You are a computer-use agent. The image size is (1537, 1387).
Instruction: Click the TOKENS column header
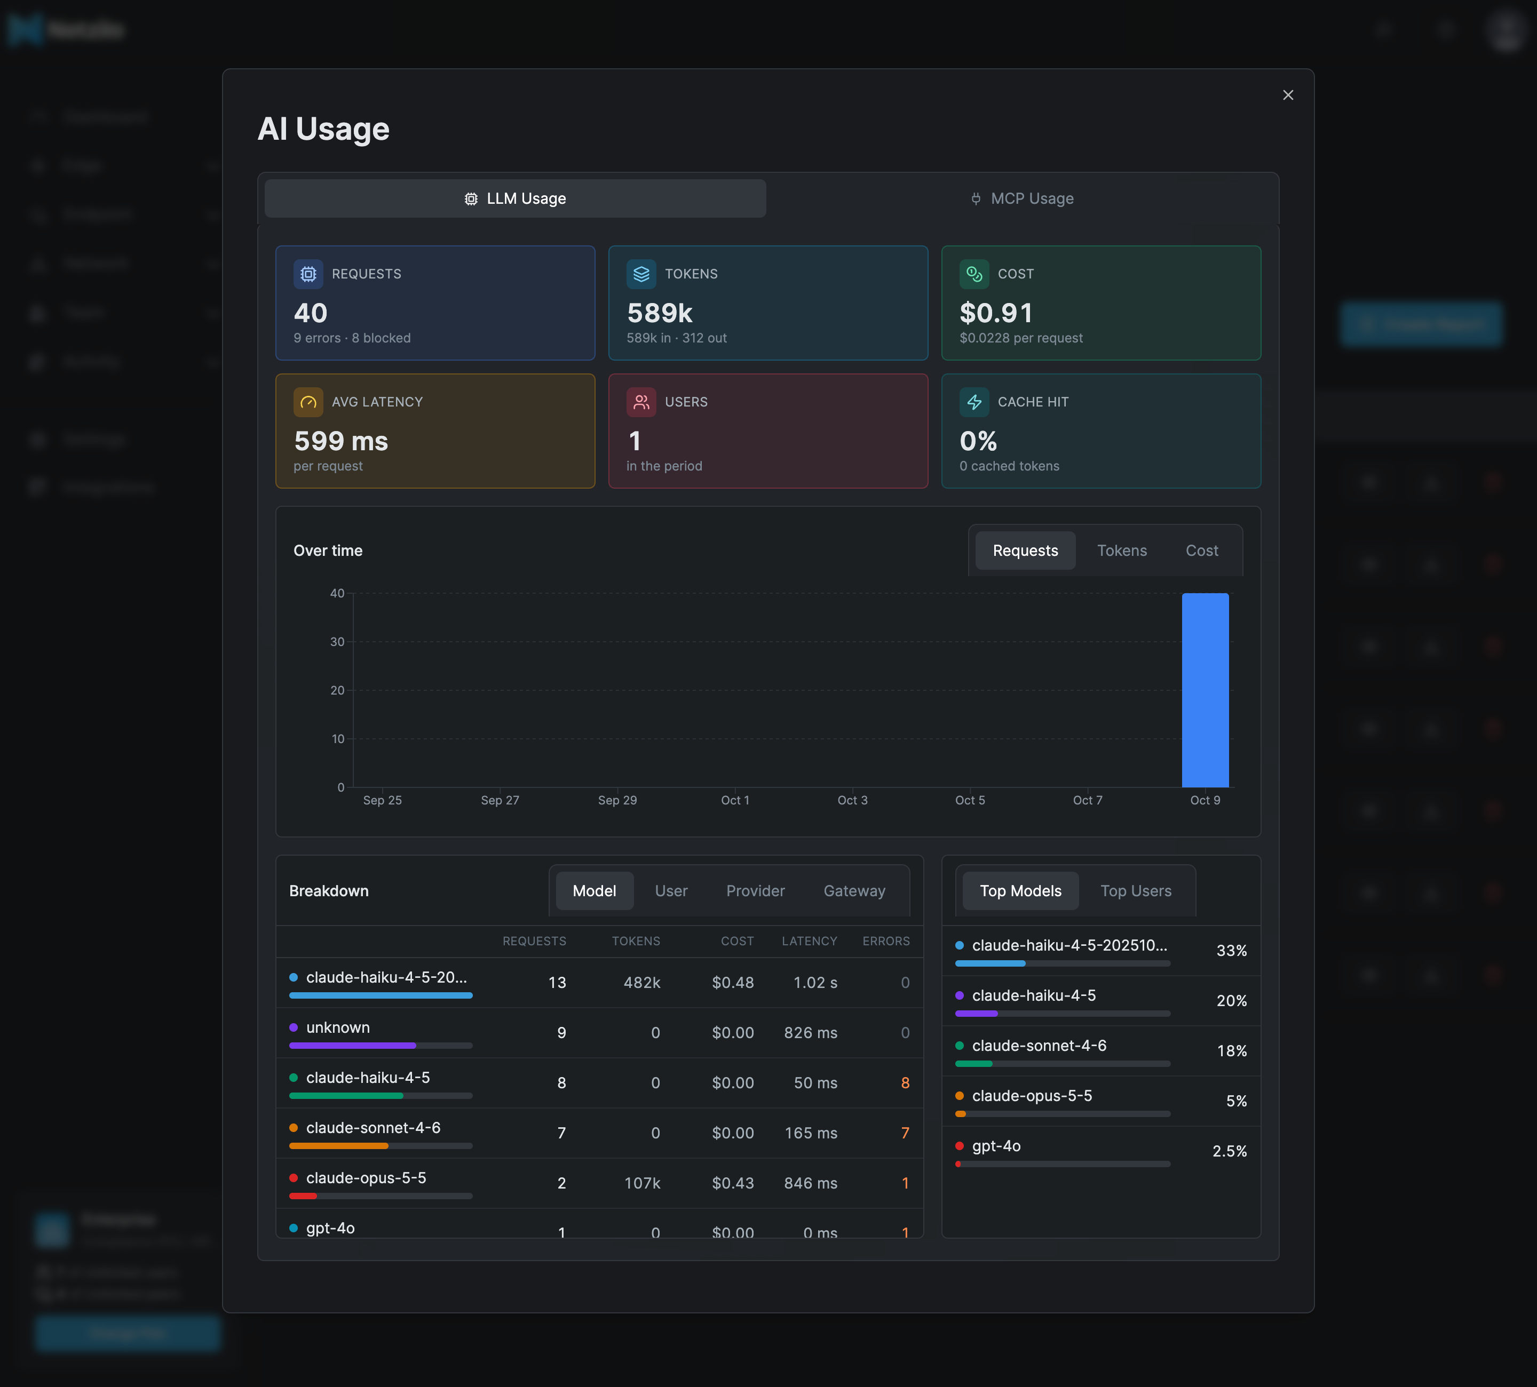point(636,941)
